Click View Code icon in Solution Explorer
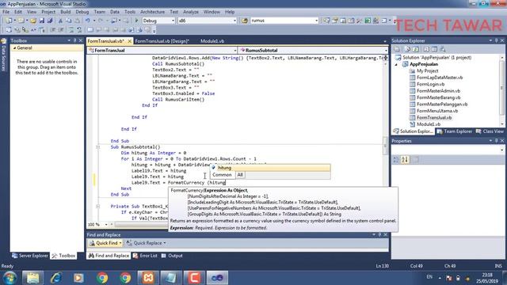Viewport: 507px width, 285px height. [426, 49]
